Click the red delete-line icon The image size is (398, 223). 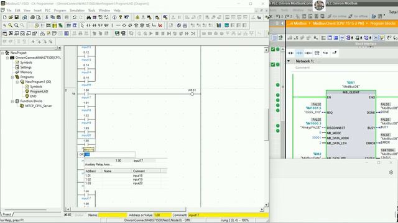click(160, 25)
